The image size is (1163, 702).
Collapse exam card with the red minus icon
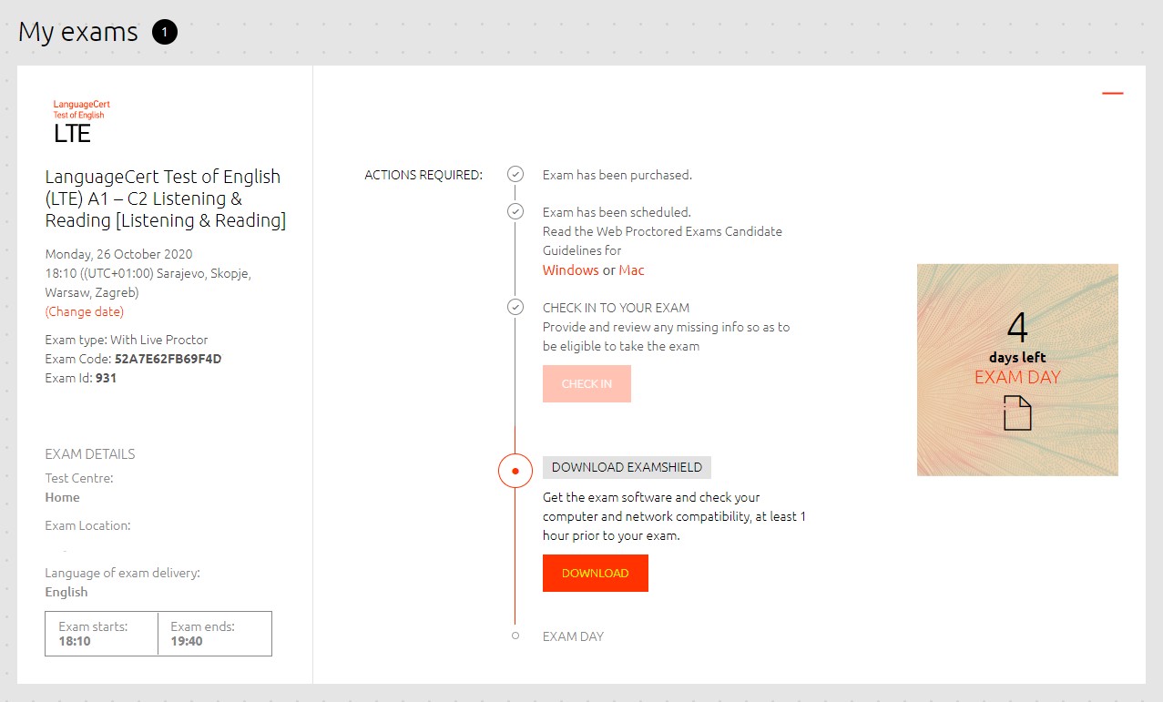[x=1112, y=93]
